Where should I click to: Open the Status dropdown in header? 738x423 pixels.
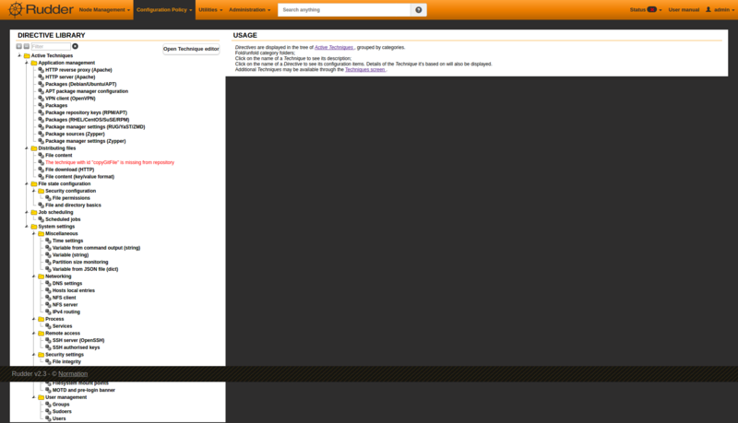coord(646,10)
